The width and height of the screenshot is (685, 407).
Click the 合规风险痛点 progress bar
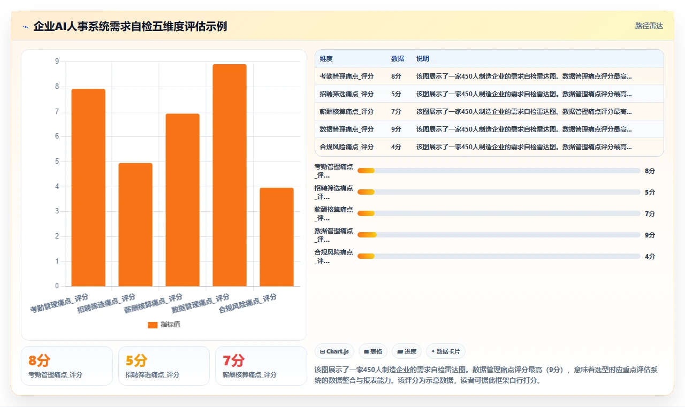499,256
